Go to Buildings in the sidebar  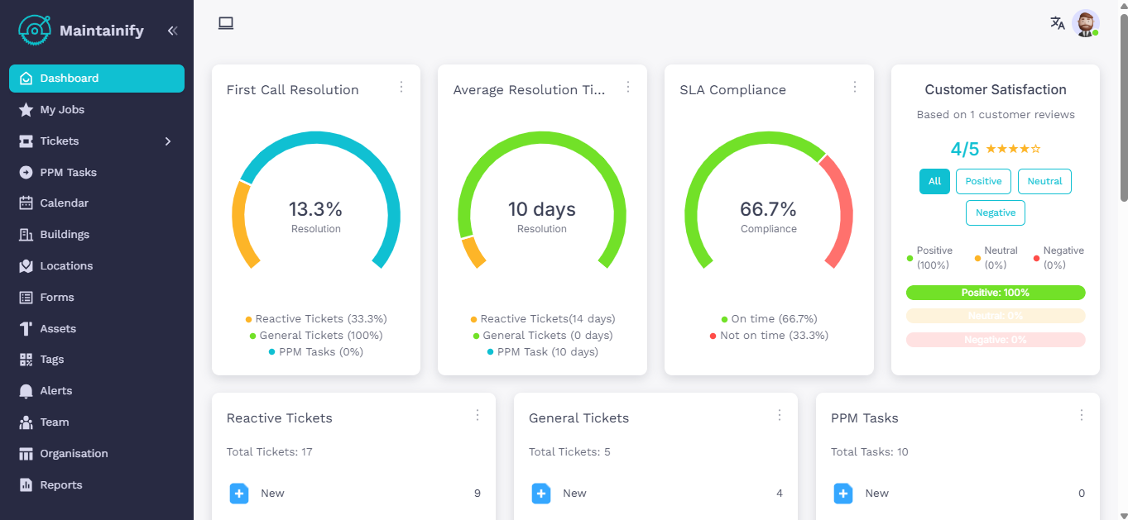(x=65, y=235)
